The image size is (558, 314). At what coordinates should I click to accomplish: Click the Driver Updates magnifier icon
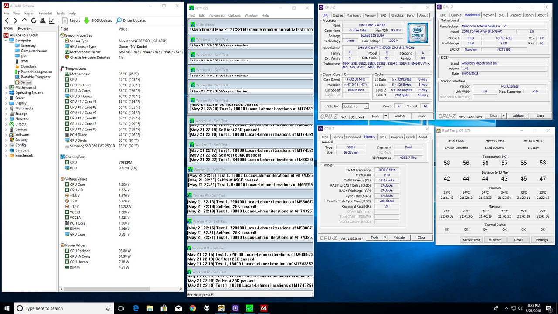coord(119,20)
